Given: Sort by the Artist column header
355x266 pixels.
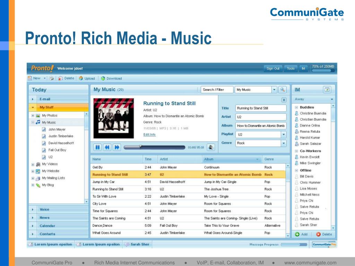Looking at the screenshot, I should (x=180, y=159).
